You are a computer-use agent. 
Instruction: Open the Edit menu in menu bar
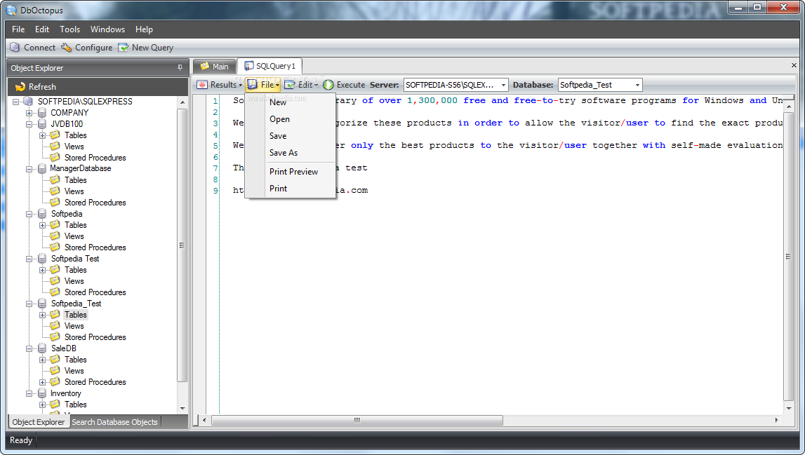tap(42, 29)
